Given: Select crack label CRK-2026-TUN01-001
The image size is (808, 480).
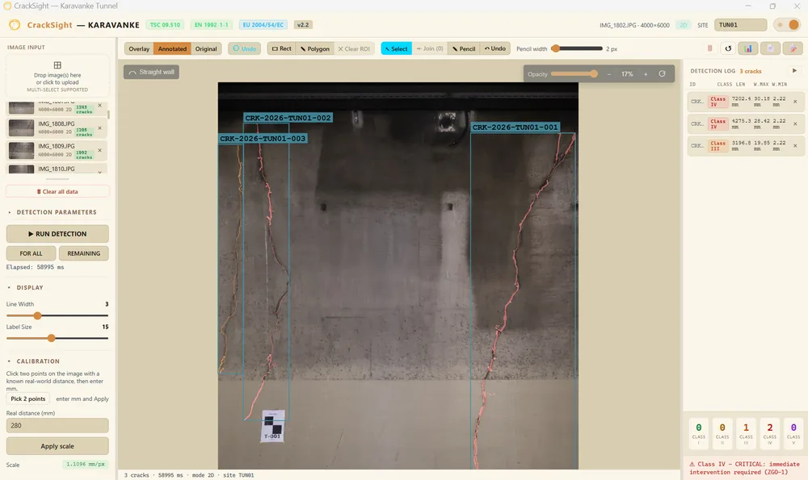Looking at the screenshot, I should pos(515,127).
